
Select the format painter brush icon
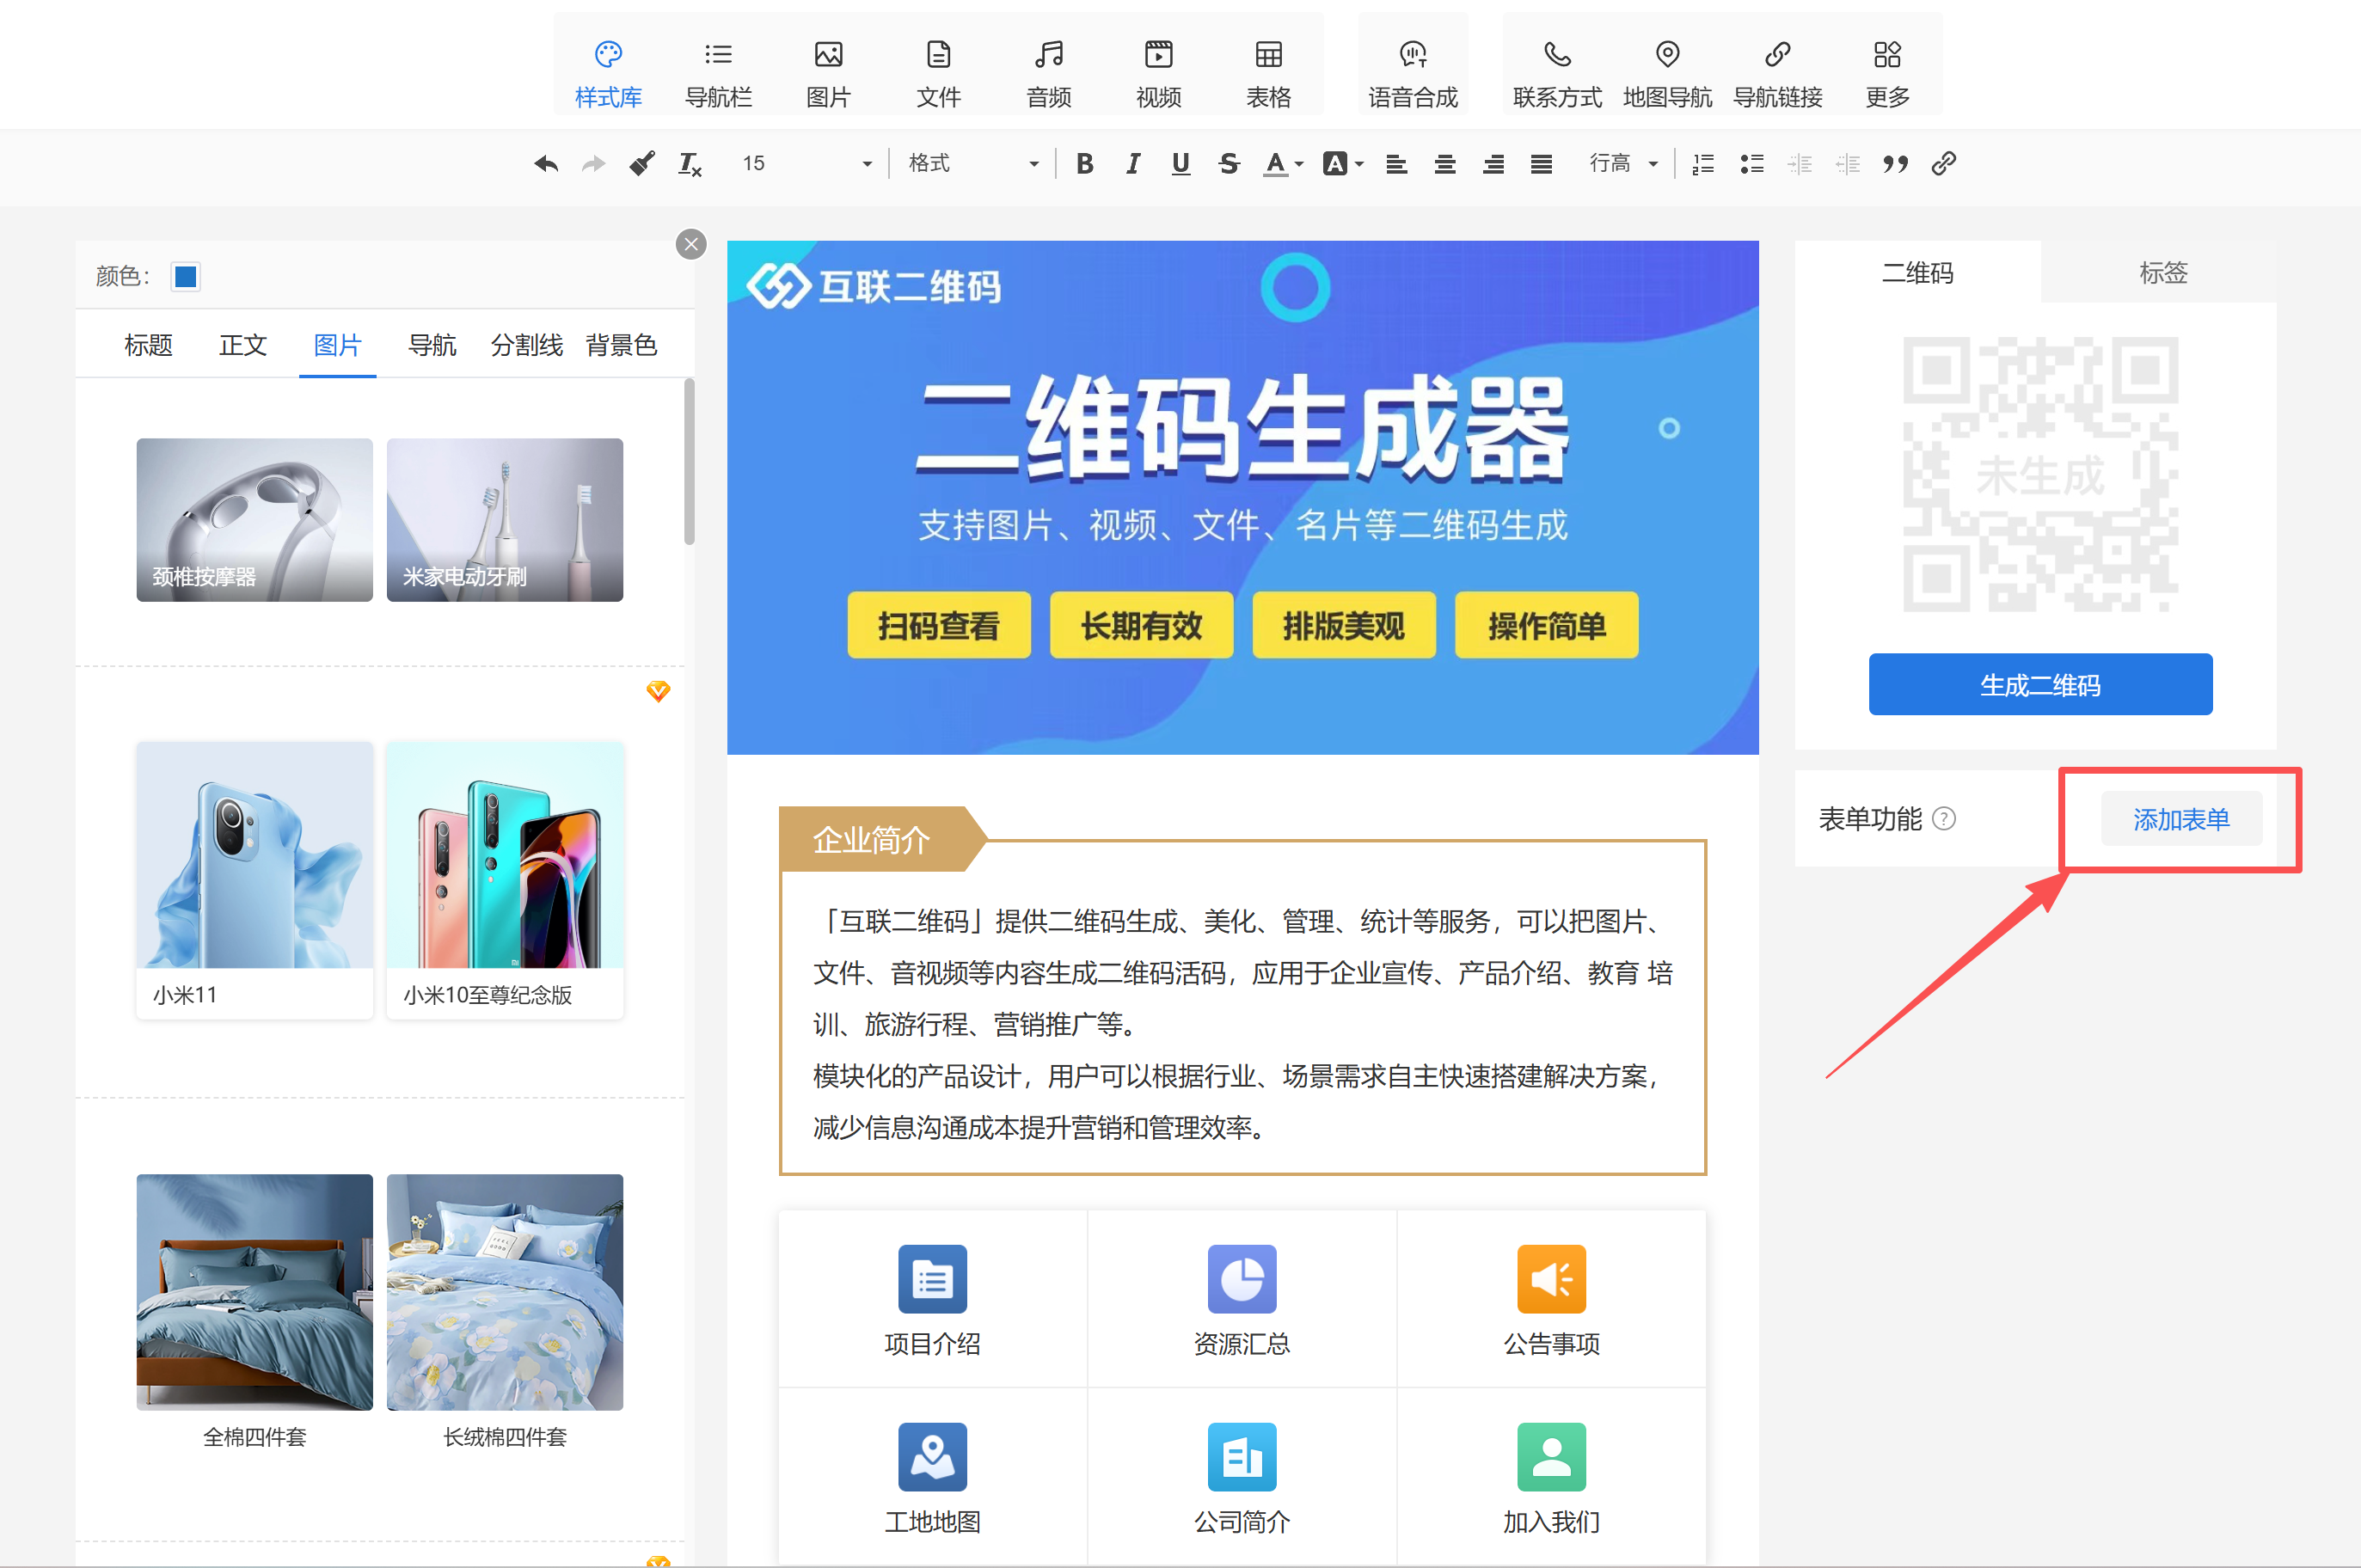(642, 164)
